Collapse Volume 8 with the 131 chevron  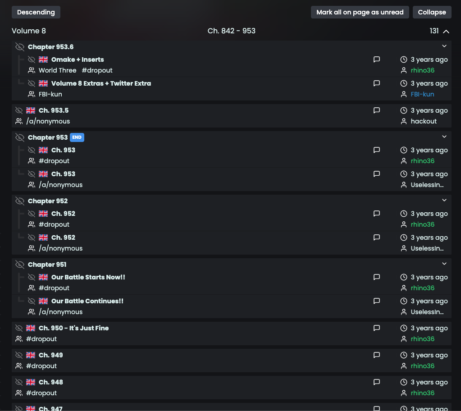[x=446, y=31]
